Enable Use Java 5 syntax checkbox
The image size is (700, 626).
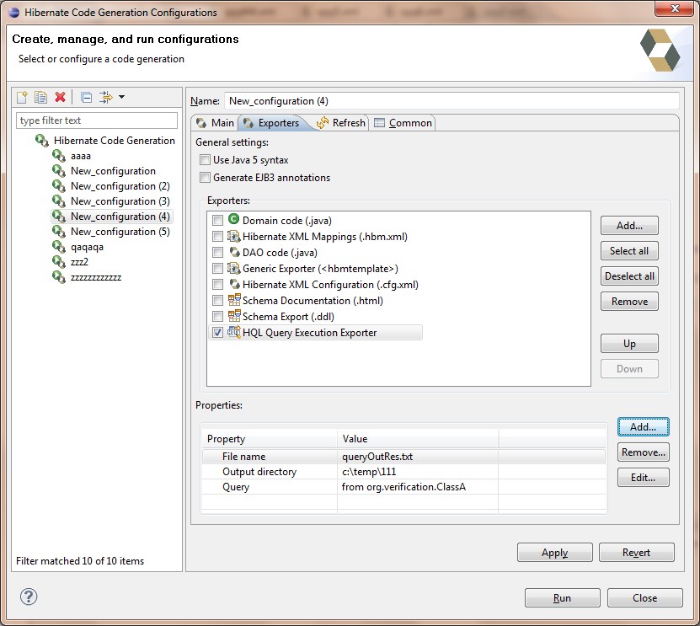point(205,159)
